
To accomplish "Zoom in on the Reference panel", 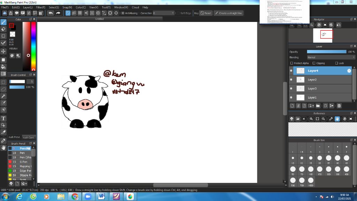I will pyautogui.click(x=311, y=119).
